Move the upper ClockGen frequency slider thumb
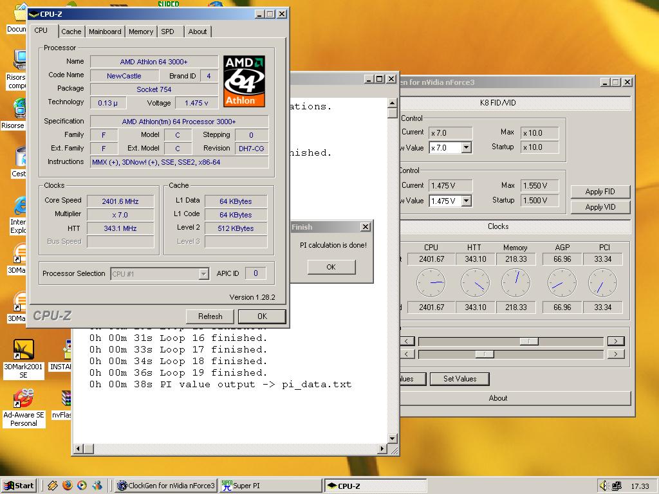Screen dimensions: 659x494 (529, 341)
